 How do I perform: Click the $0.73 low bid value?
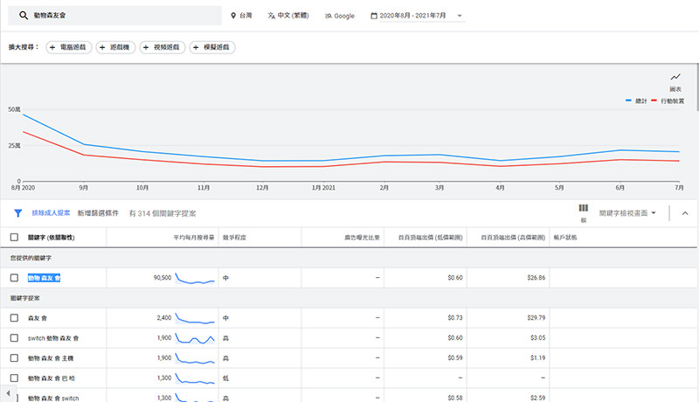(455, 318)
